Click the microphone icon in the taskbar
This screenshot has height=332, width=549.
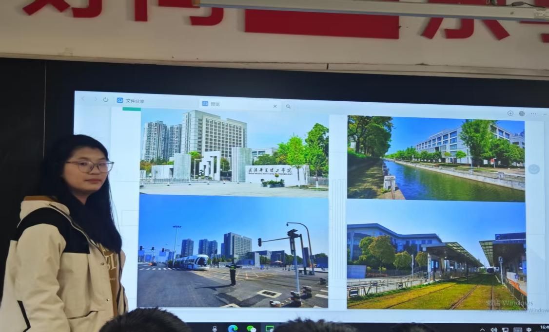pos(215,329)
